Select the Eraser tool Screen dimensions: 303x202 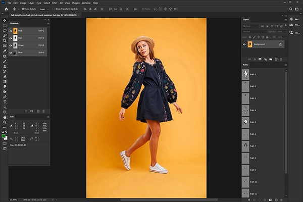(5, 77)
